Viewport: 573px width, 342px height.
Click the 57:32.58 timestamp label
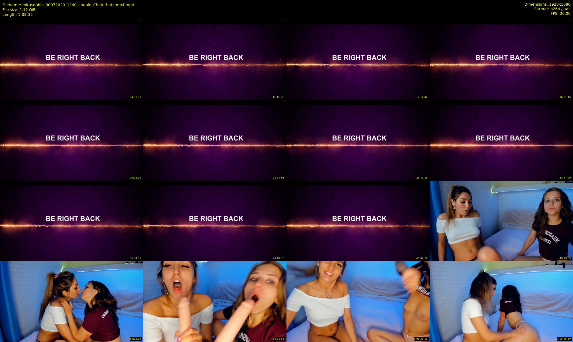(x=278, y=339)
